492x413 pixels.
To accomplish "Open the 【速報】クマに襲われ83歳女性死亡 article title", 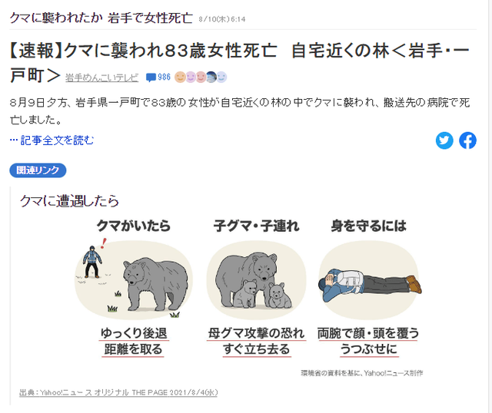I will [239, 62].
